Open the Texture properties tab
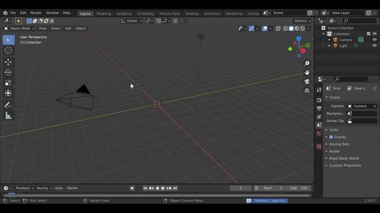Screen dimensions: 380x213 (x=319, y=146)
